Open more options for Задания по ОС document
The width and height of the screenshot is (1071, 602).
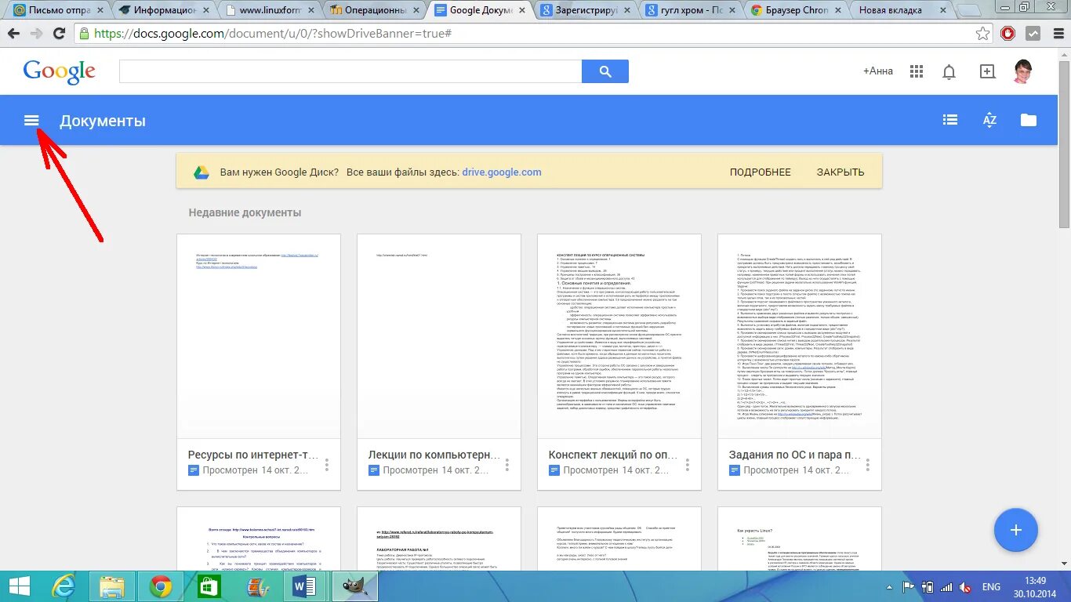[868, 465]
